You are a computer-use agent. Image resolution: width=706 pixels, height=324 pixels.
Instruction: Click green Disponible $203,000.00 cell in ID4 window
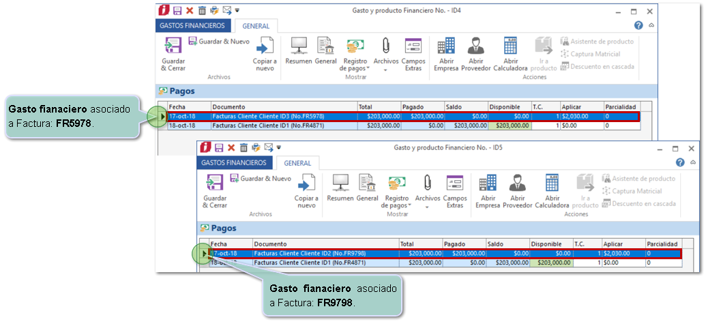[x=510, y=126]
